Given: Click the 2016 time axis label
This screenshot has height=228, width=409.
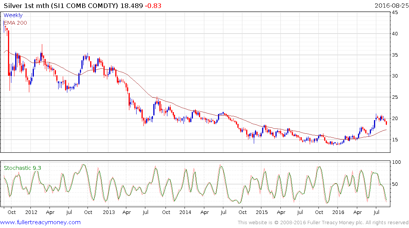Looking at the screenshot, I should tap(338, 212).
